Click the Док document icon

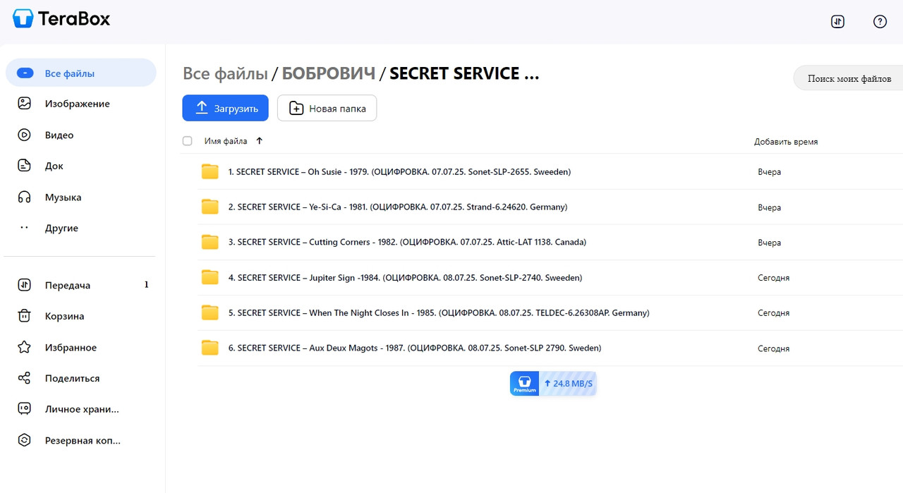pyautogui.click(x=25, y=166)
